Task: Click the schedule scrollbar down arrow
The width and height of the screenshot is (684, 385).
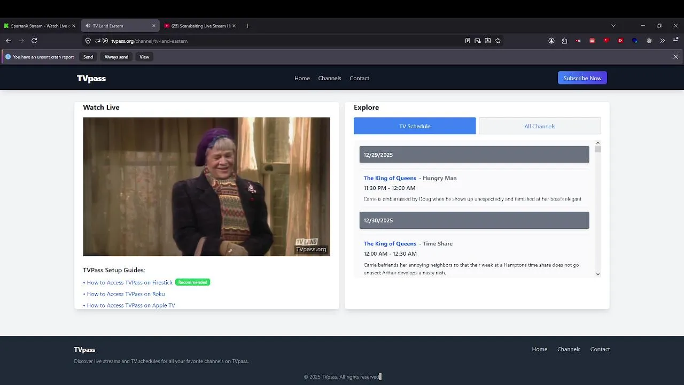Action: (598, 274)
